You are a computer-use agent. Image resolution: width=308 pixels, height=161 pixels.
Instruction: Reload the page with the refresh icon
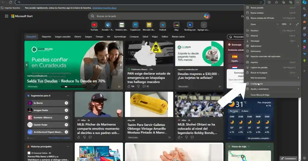11,2
